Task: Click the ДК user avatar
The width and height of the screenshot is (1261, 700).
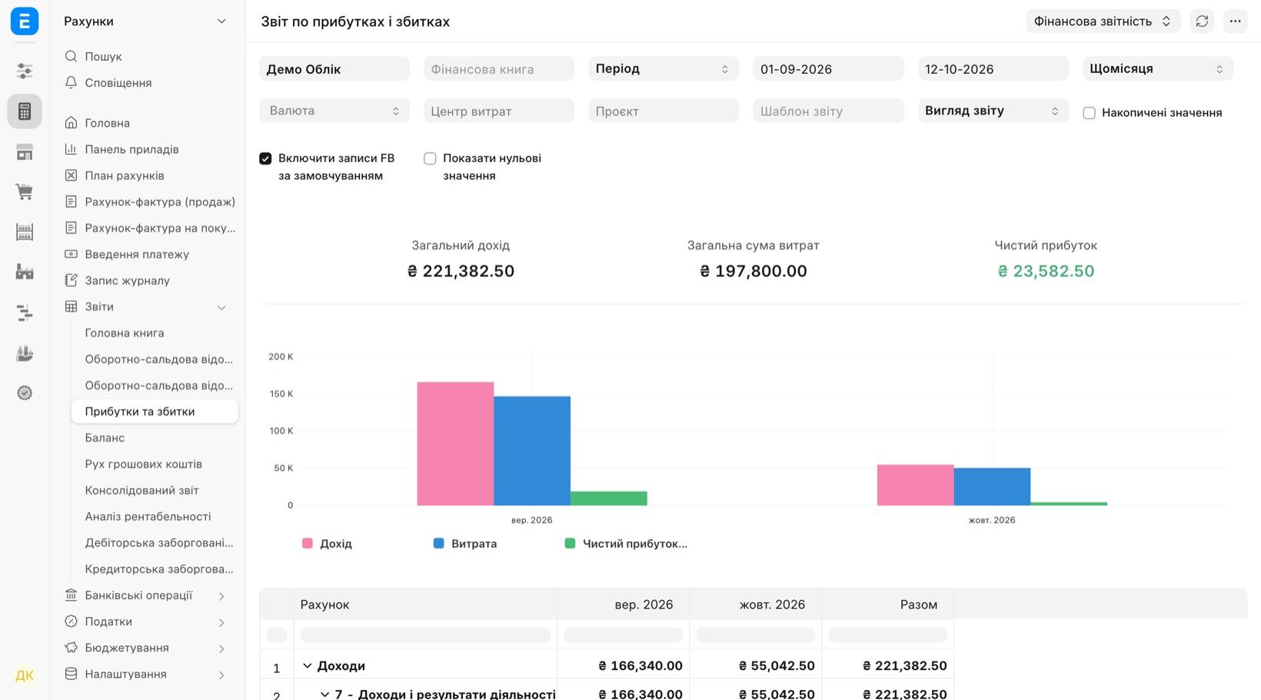Action: pos(25,675)
